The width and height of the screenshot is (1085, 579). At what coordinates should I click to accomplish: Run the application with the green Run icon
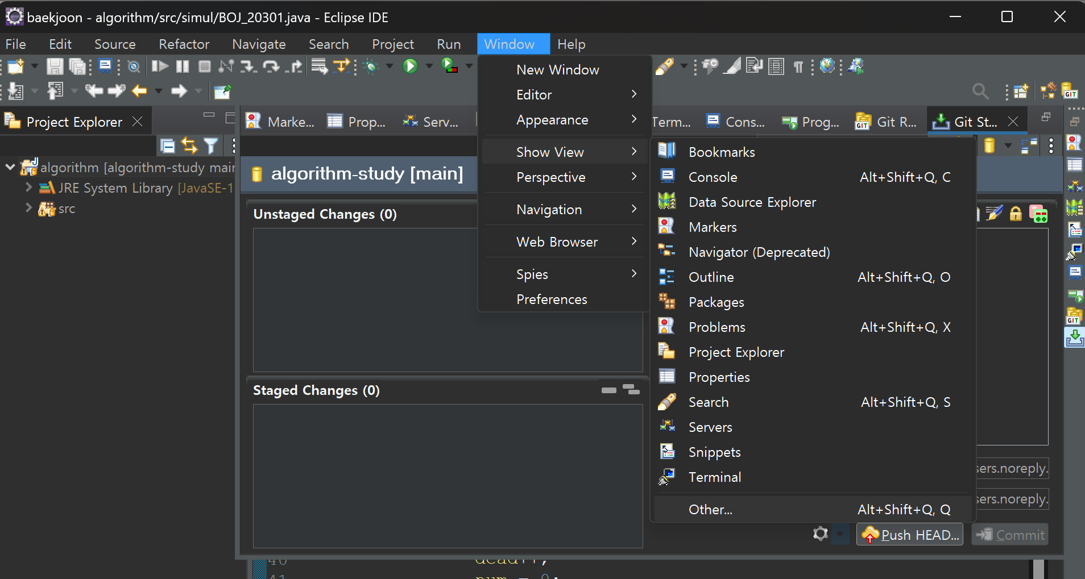pyautogui.click(x=411, y=66)
